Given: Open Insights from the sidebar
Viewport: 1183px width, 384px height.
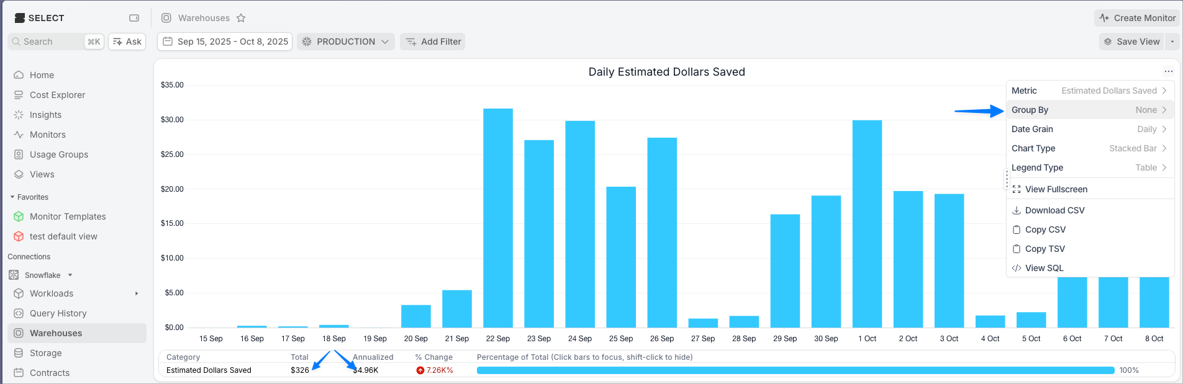Looking at the screenshot, I should click(x=45, y=115).
